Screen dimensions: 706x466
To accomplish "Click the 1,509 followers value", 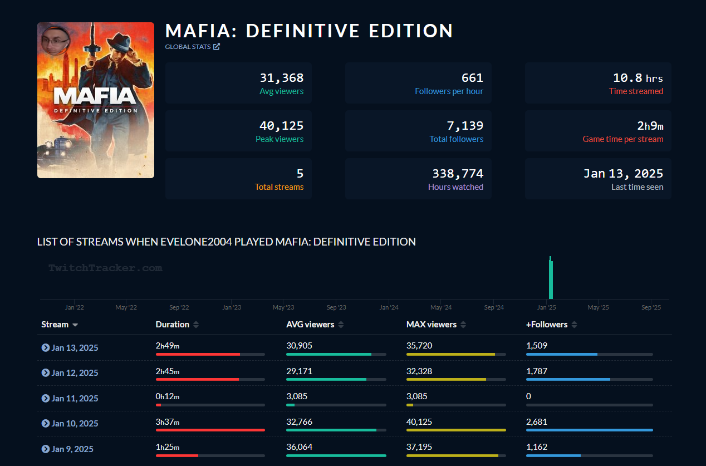I will tap(537, 345).
